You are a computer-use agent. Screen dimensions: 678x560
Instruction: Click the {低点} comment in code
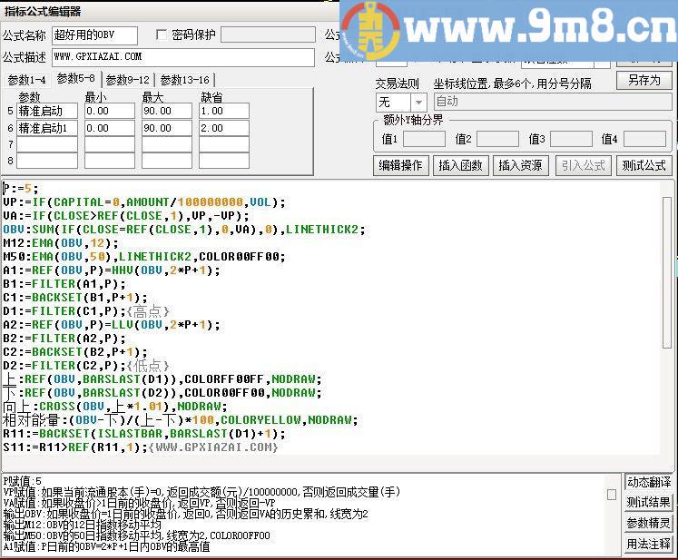tap(147, 366)
